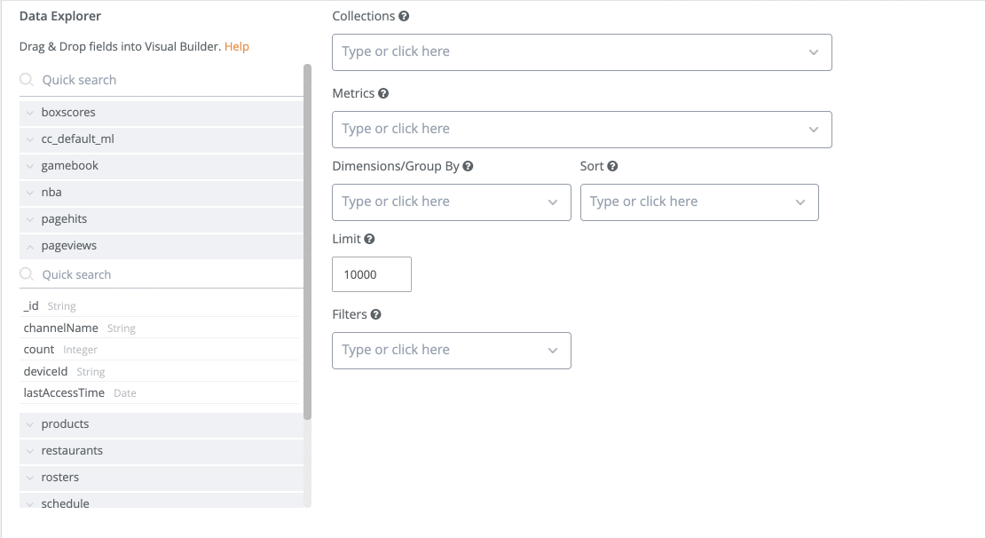Open the Metrics dropdown
Viewport: 985px width, 538px height.
coord(581,130)
